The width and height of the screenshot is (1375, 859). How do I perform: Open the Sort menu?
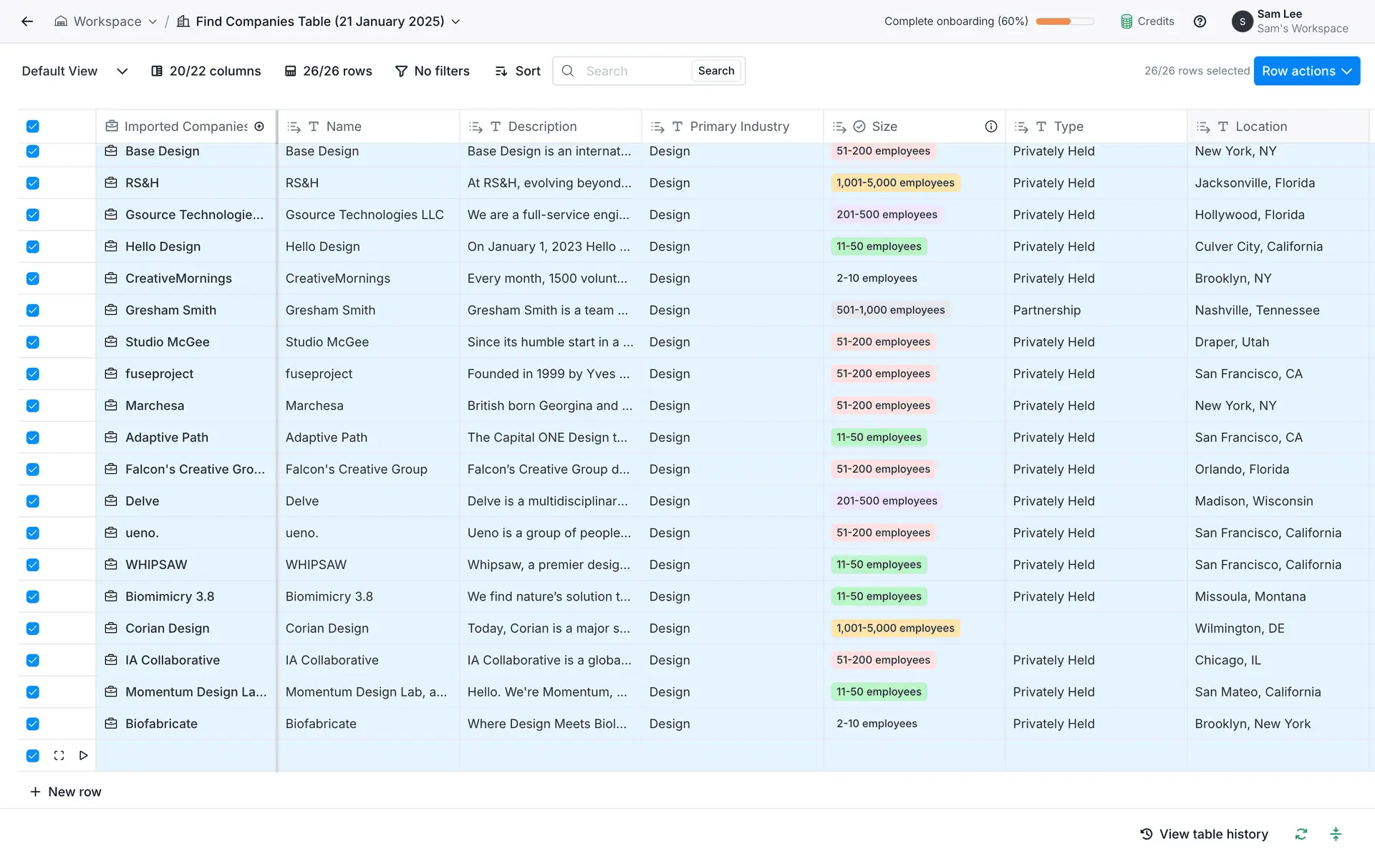[x=518, y=71]
